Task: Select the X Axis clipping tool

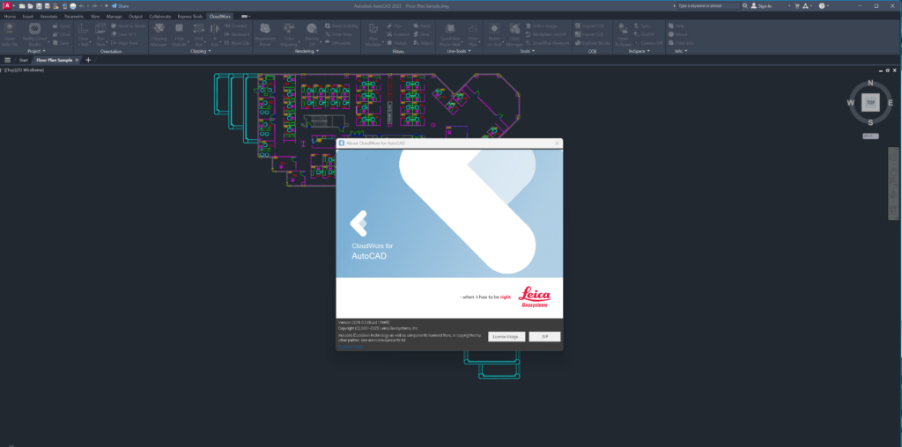Action: click(x=215, y=34)
